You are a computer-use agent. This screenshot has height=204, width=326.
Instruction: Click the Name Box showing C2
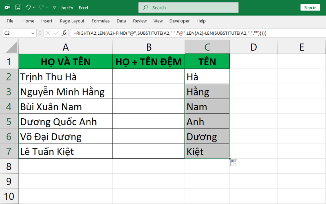point(16,33)
